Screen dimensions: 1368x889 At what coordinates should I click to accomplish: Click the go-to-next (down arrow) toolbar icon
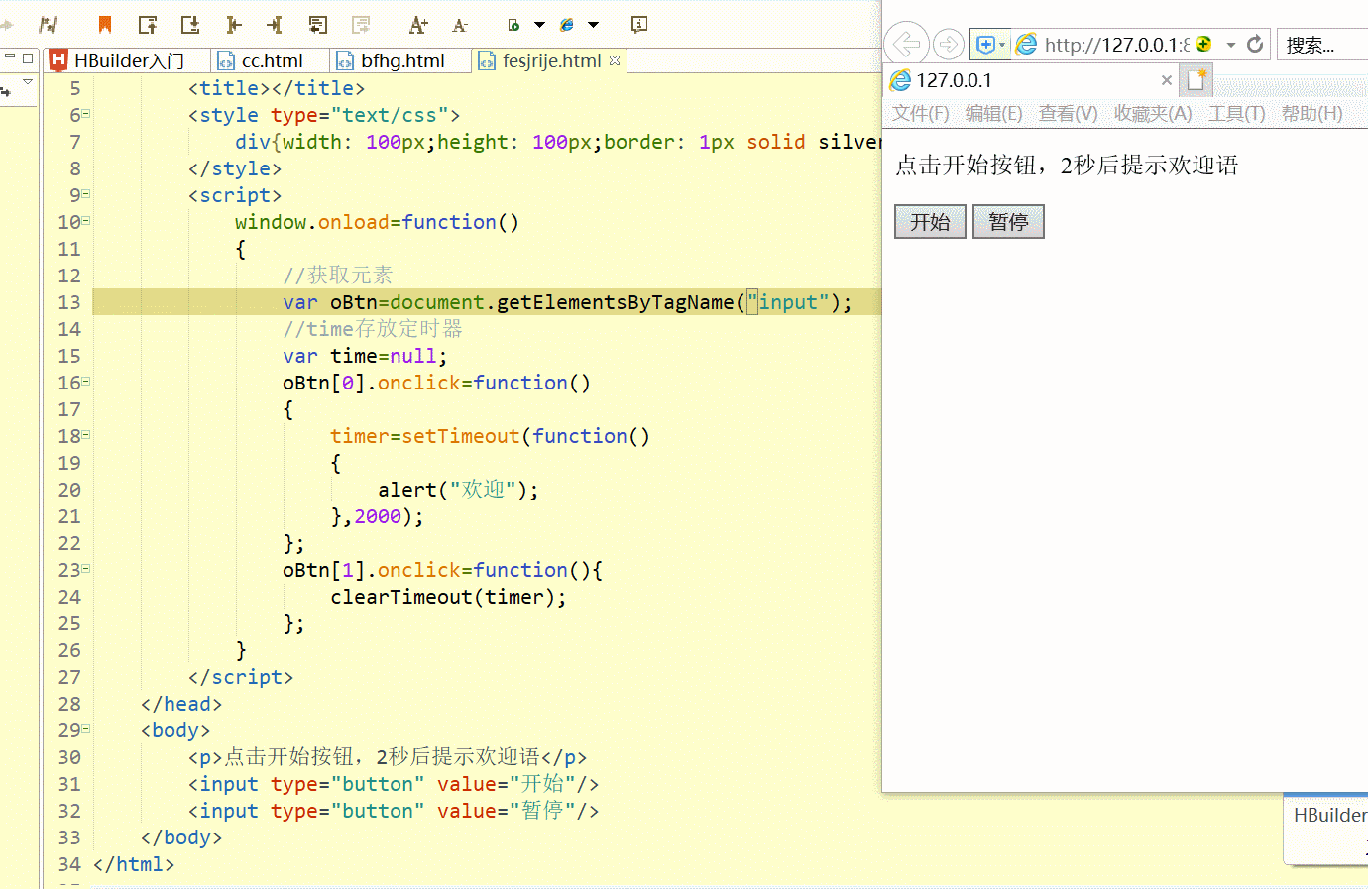coord(190,25)
